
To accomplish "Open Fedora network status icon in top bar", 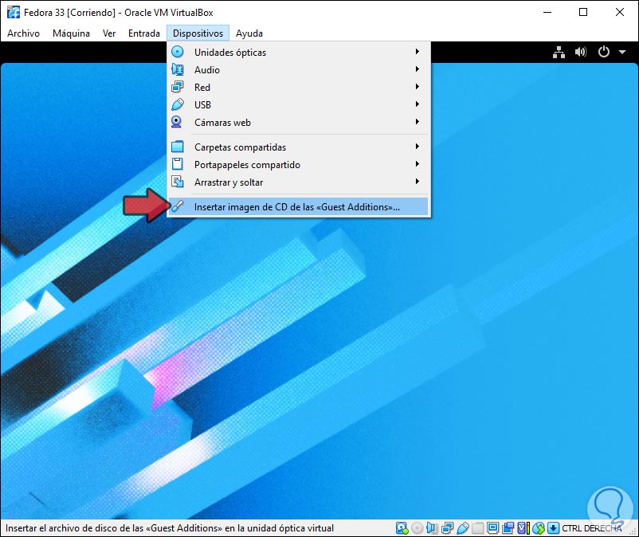I will 559,52.
